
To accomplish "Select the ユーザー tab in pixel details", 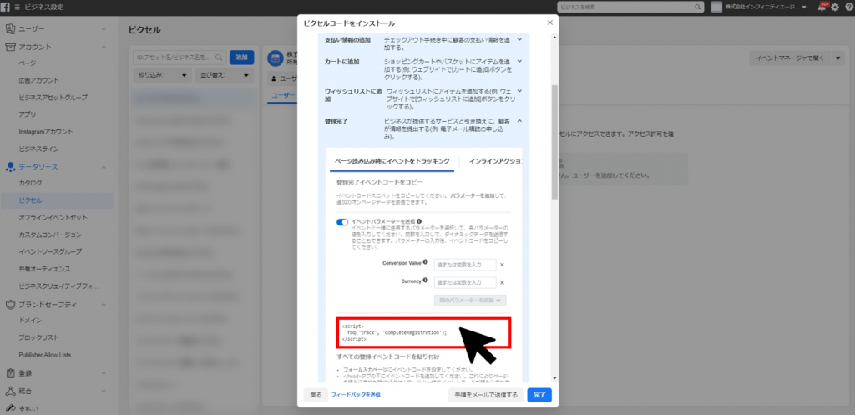I will [284, 95].
